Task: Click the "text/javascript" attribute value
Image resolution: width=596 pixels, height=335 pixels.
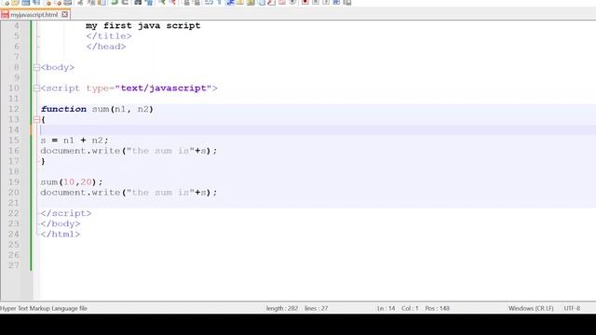Action: pyautogui.click(x=163, y=88)
